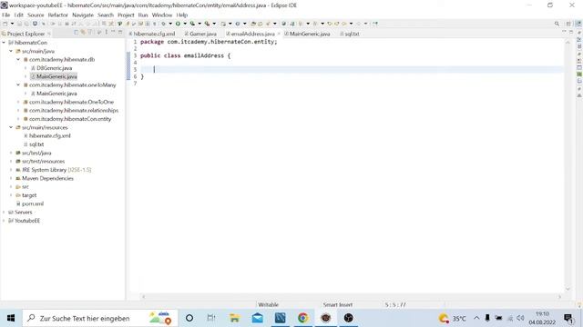Click the Save All toolbar icon
The width and height of the screenshot is (583, 327).
tap(26, 24)
